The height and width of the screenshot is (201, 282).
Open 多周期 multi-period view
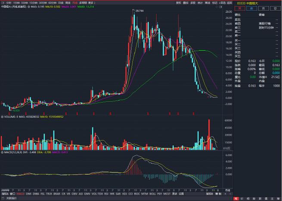[x=83, y=3]
